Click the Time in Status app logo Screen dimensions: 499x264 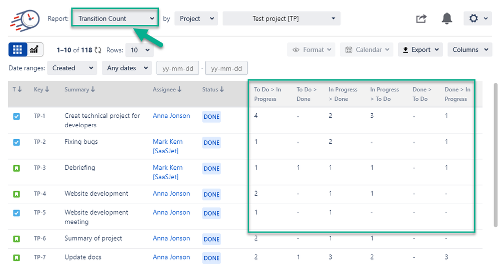(25, 20)
